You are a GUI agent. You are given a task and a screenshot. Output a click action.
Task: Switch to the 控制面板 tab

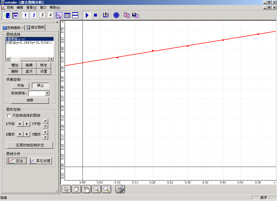pyautogui.click(x=13, y=28)
